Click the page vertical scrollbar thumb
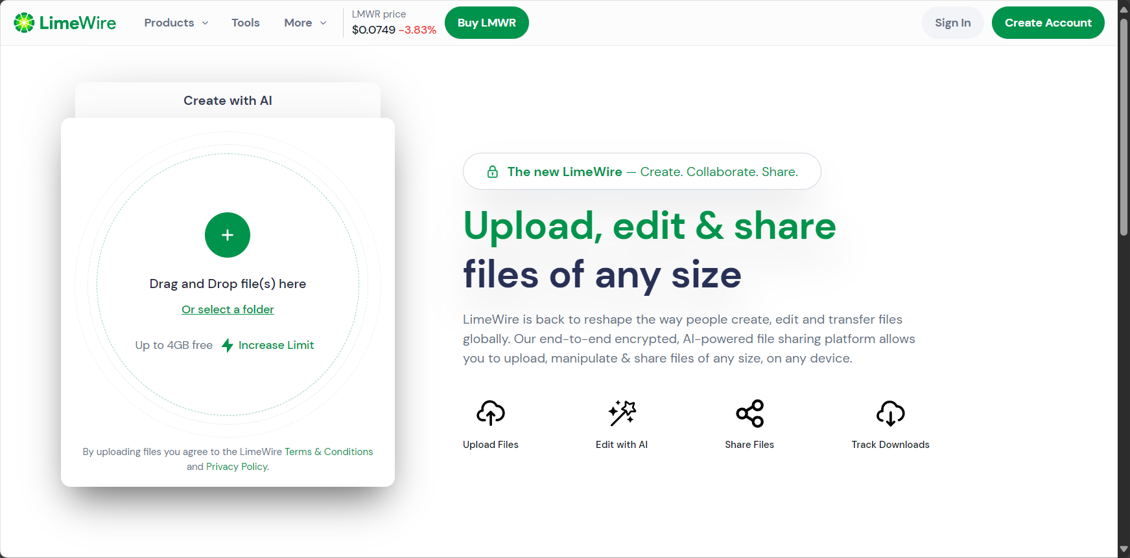 1124,127
